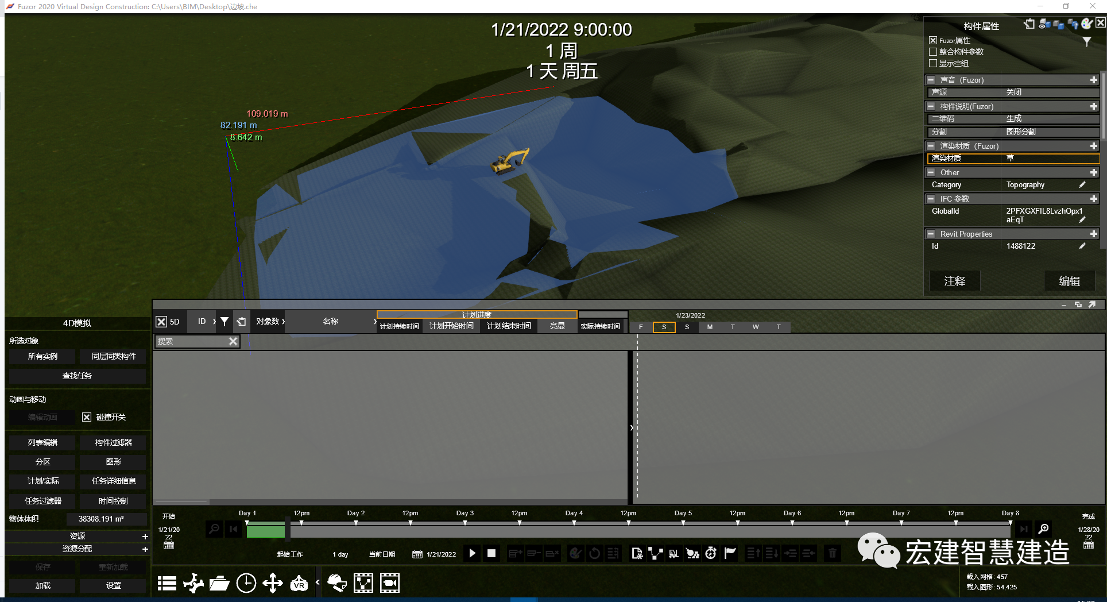1107x602 pixels.
Task: Expand the 资源分配 section plus
Action: coord(145,549)
